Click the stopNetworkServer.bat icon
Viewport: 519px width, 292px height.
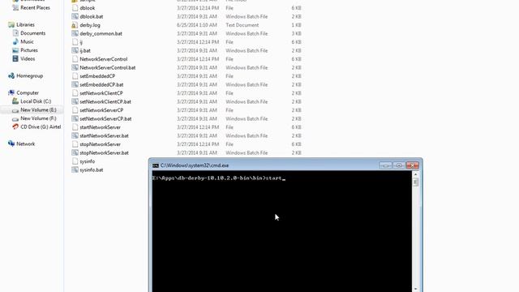(x=75, y=153)
